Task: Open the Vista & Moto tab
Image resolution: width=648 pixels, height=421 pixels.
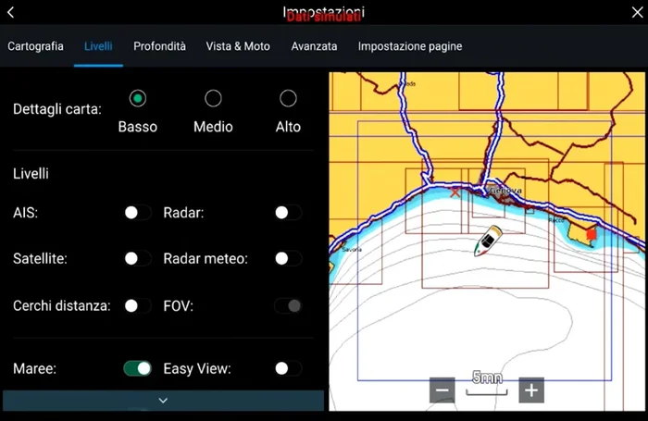Action: 238,46
